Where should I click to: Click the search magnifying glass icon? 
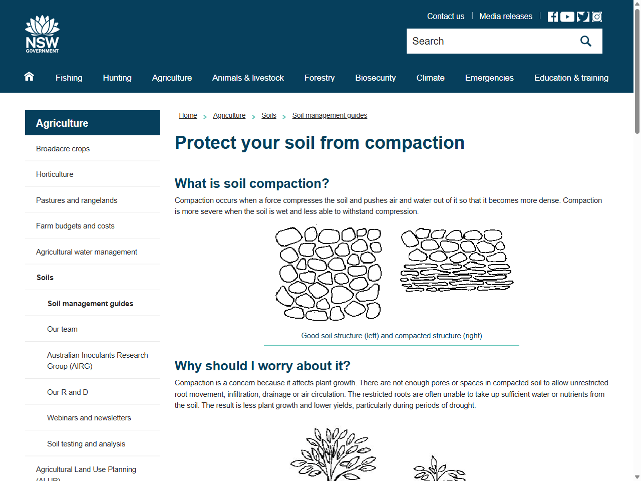click(x=585, y=41)
